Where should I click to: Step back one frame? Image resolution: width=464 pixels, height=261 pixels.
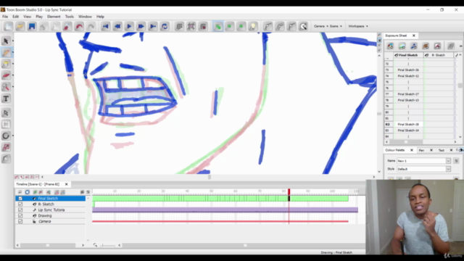click(x=117, y=26)
